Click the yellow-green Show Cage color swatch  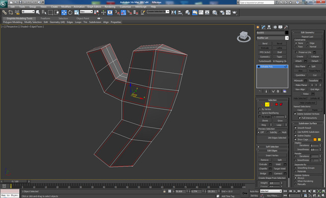pos(319,139)
